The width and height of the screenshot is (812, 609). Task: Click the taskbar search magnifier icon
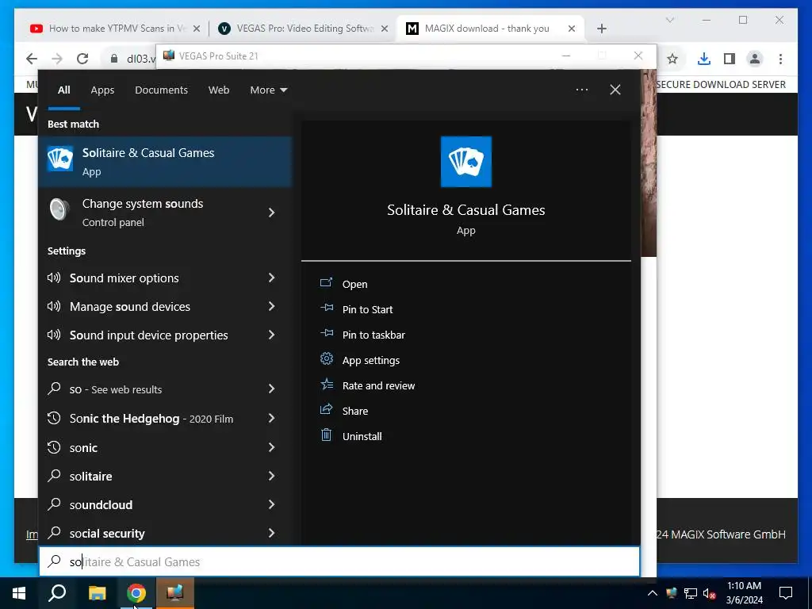pos(57,593)
